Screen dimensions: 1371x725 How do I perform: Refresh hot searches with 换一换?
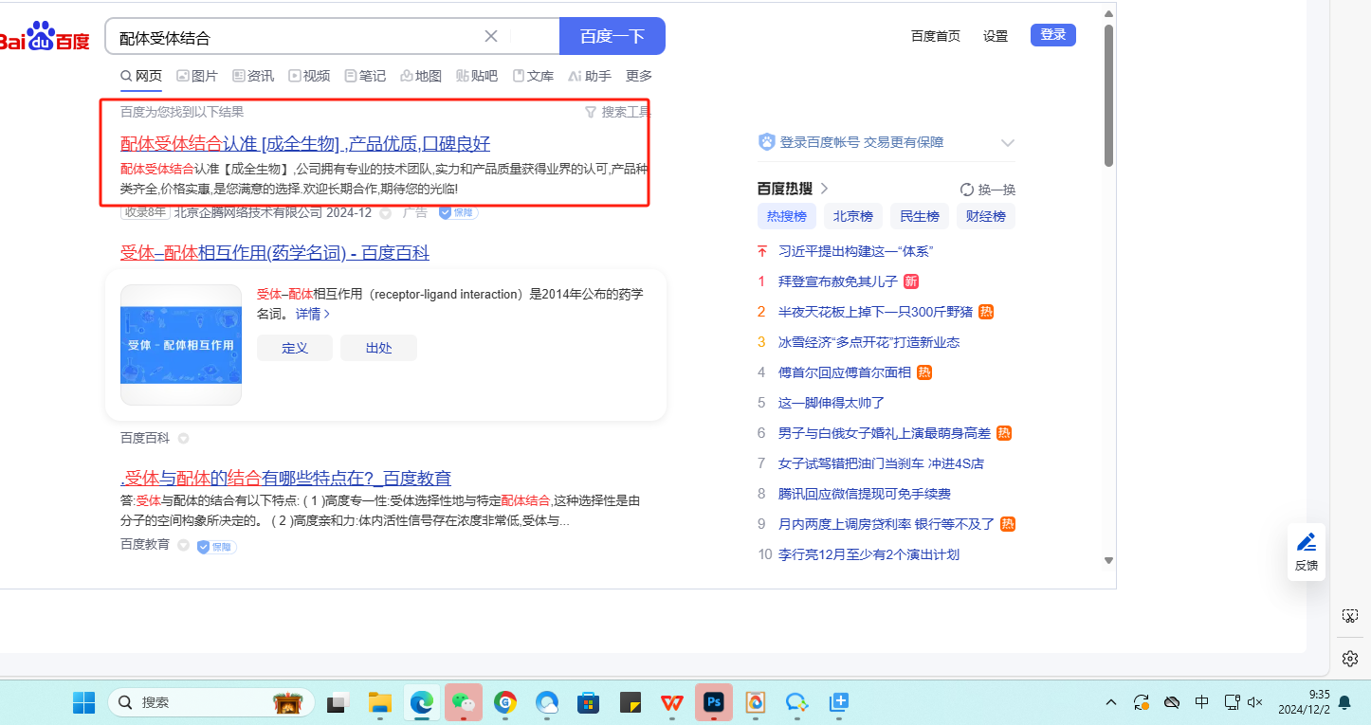(x=988, y=189)
